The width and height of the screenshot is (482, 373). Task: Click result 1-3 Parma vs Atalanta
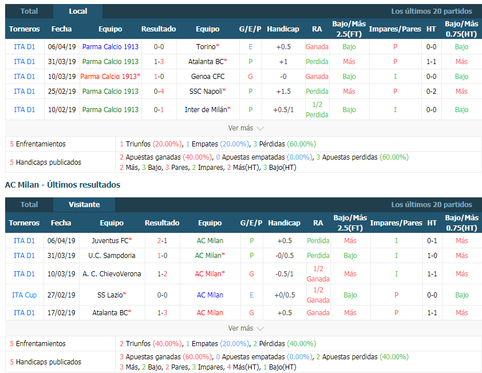(x=159, y=61)
